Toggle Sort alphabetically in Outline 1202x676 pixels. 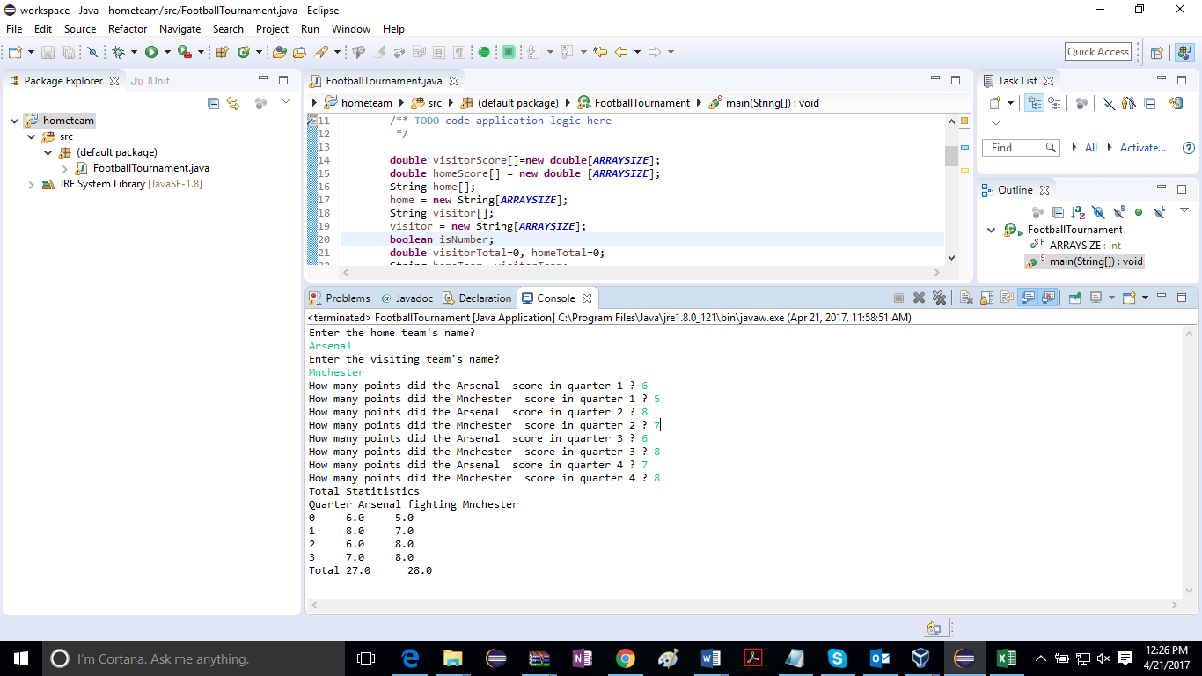[x=1079, y=212]
